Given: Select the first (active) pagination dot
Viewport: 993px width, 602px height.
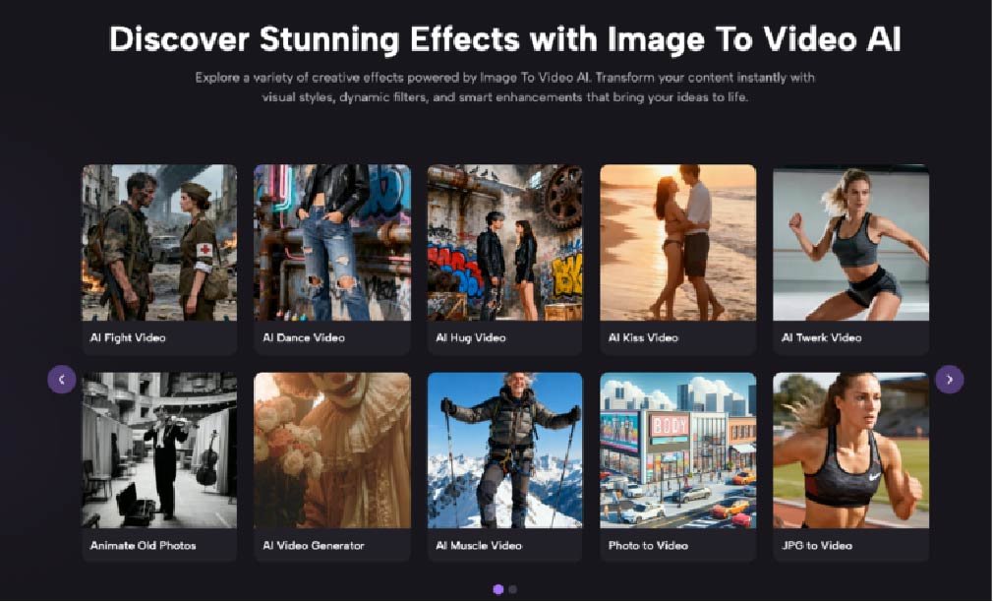Looking at the screenshot, I should (498, 589).
